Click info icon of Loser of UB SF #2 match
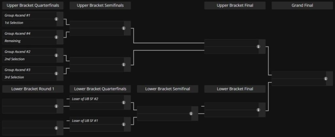 (124, 103)
